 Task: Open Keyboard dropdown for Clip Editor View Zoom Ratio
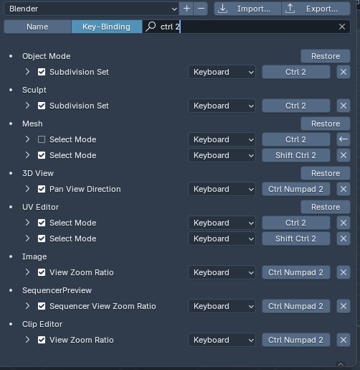[x=222, y=340]
